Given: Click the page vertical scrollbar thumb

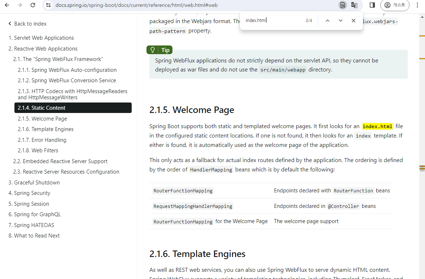Looking at the screenshot, I should pos(422,168).
